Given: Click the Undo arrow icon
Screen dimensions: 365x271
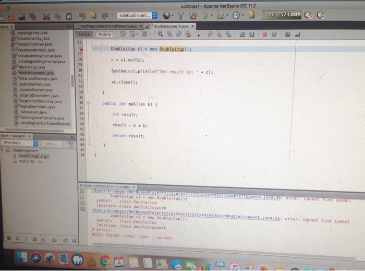Looking at the screenshot, I should [82, 16].
